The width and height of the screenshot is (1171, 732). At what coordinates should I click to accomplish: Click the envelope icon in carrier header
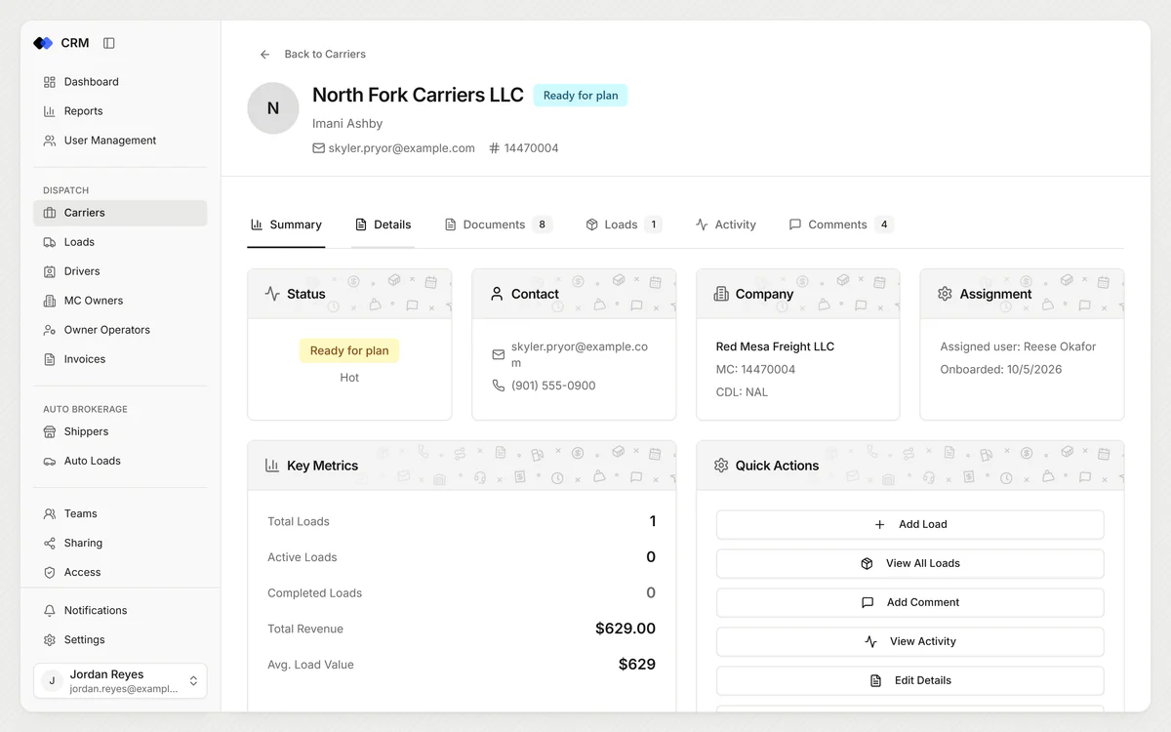(x=318, y=148)
